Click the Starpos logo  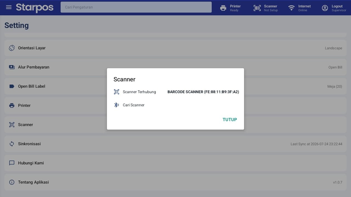[x=35, y=8]
